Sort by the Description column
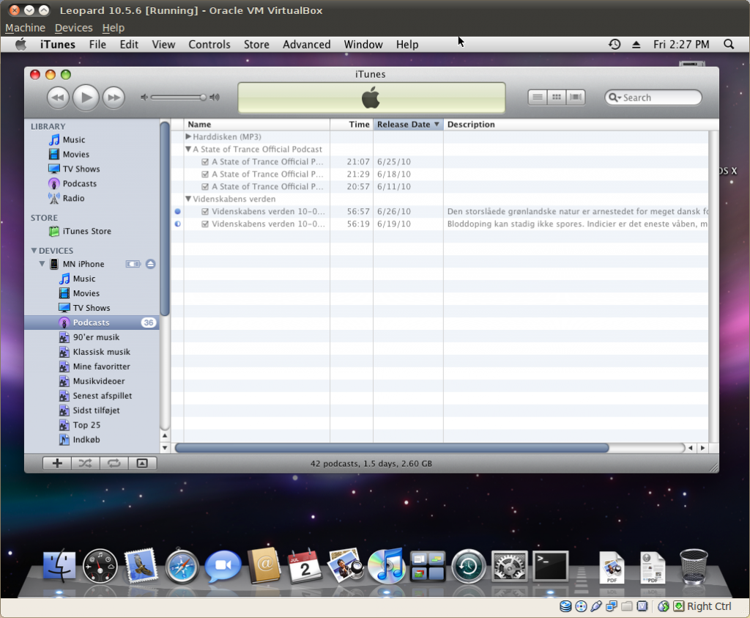The image size is (750, 618). pyautogui.click(x=577, y=125)
